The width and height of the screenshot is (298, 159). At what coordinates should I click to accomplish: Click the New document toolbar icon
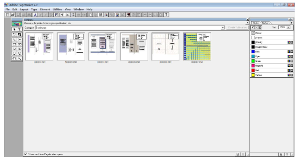click(x=7, y=14)
